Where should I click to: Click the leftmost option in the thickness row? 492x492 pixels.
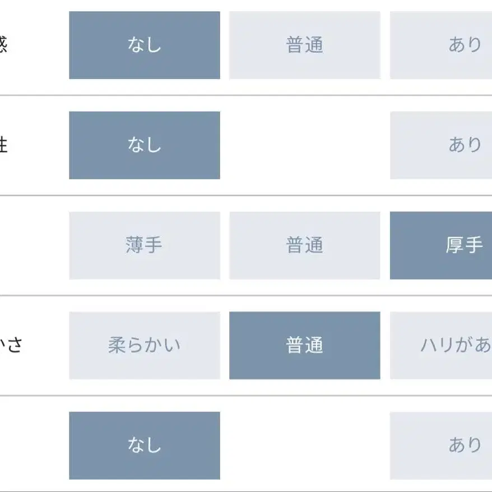144,244
